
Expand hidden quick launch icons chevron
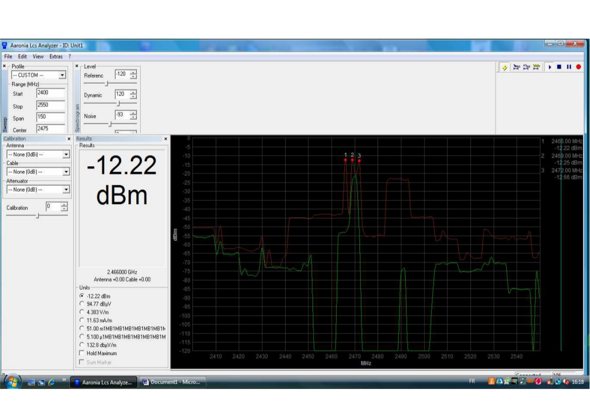click(x=64, y=379)
